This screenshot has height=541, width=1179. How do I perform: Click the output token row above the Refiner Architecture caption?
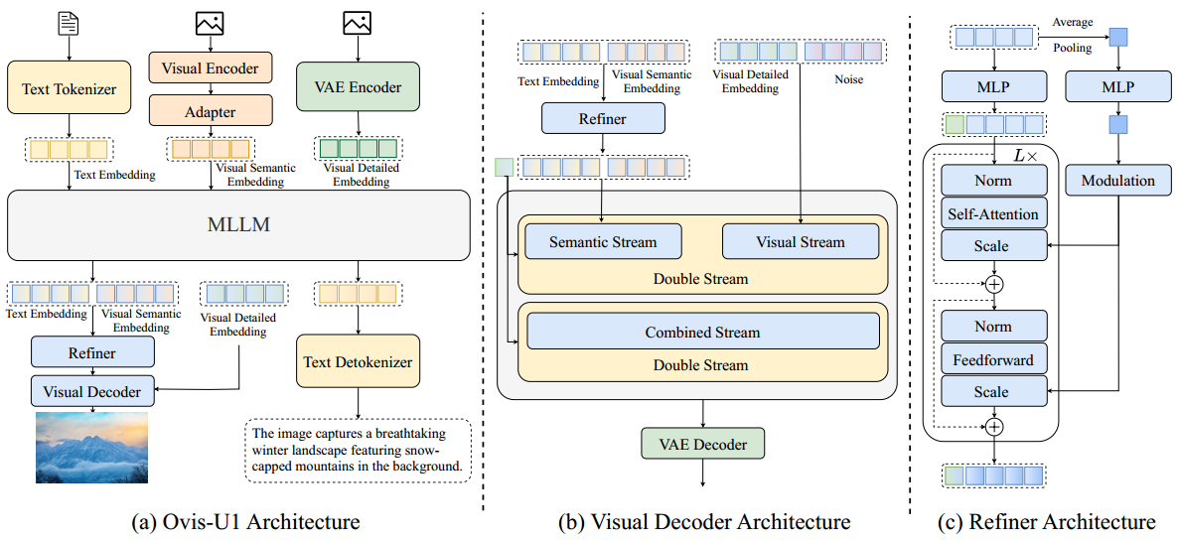tap(995, 475)
